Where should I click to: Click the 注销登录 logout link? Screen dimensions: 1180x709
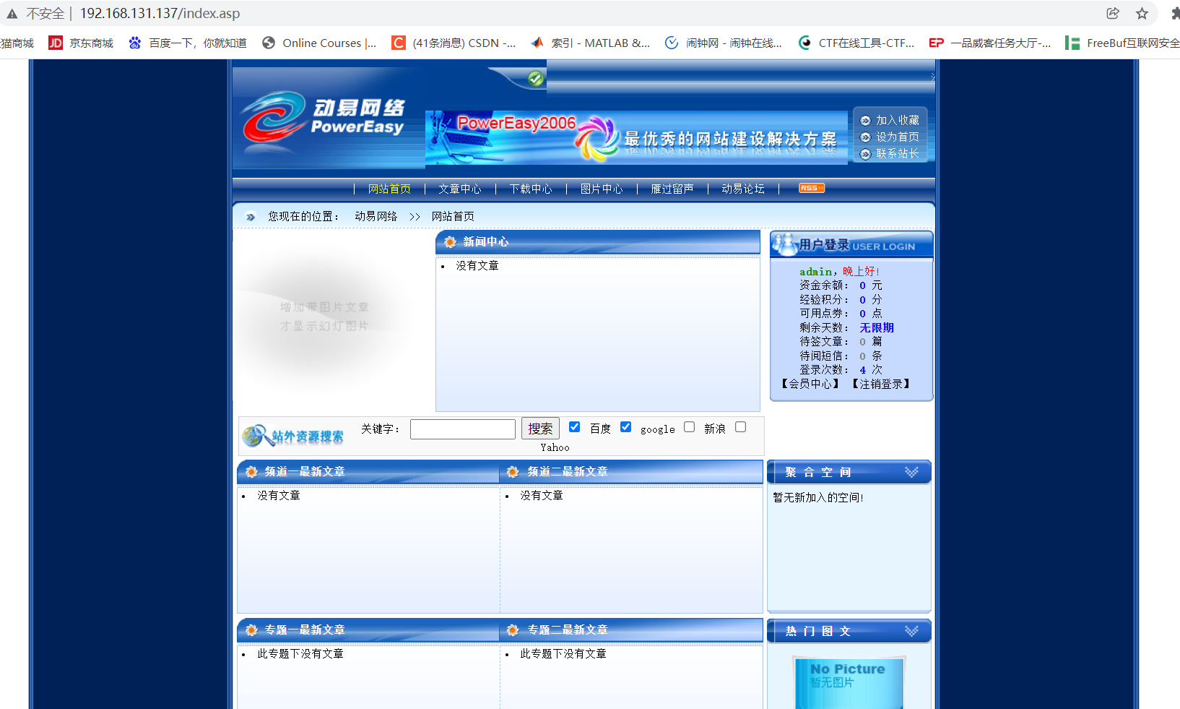coord(880,384)
